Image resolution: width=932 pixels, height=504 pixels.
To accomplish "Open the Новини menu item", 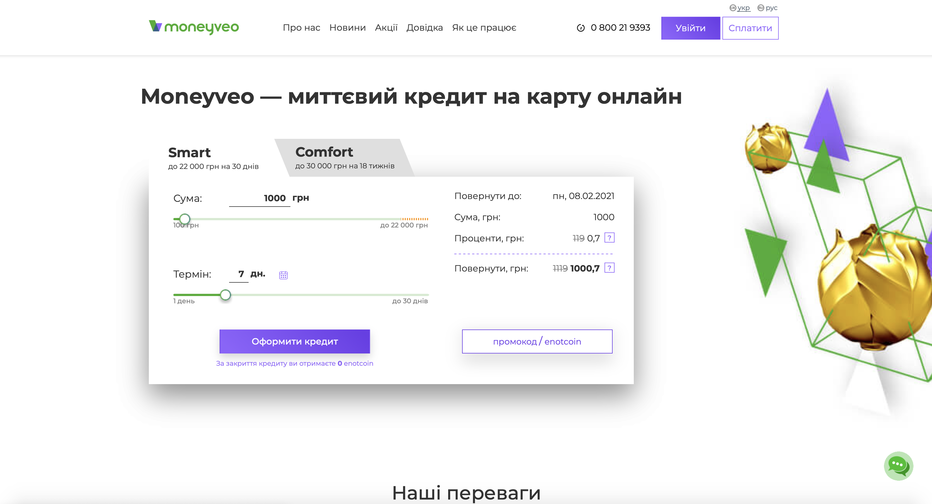I will tap(347, 28).
